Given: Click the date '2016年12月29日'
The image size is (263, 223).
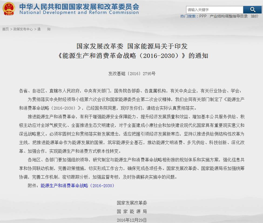Looking at the screenshot, I should (x=131, y=220).
